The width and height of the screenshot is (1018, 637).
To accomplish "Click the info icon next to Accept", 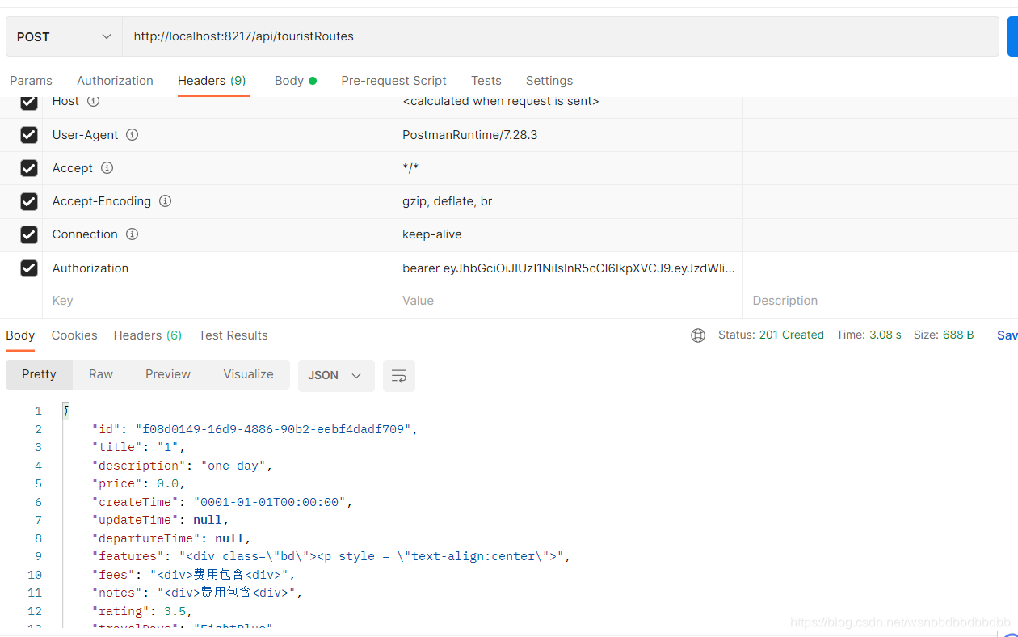I will coord(107,168).
